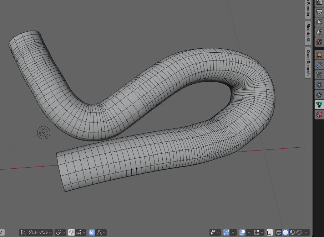Open the Particles properties tab
The width and height of the screenshot is (324, 237).
click(x=319, y=75)
